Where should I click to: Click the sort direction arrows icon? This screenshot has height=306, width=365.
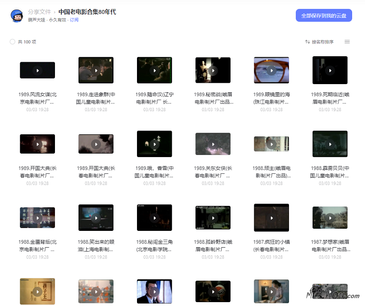click(307, 42)
